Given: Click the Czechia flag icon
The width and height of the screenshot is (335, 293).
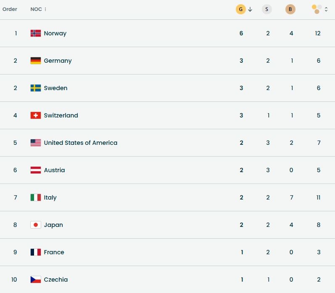Looking at the screenshot, I should pyautogui.click(x=35, y=280).
